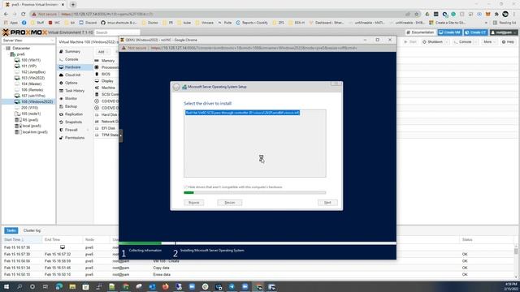Open Windows Start menu
The image size is (520, 292).
[6, 286]
